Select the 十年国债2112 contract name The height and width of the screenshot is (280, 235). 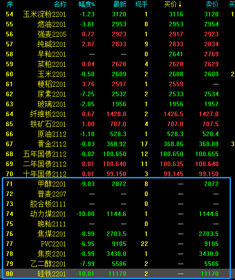coord(44,174)
